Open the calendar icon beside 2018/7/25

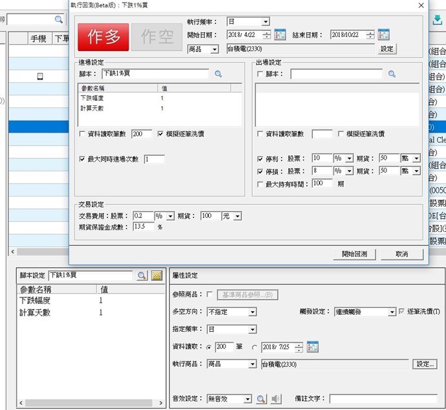(312, 347)
